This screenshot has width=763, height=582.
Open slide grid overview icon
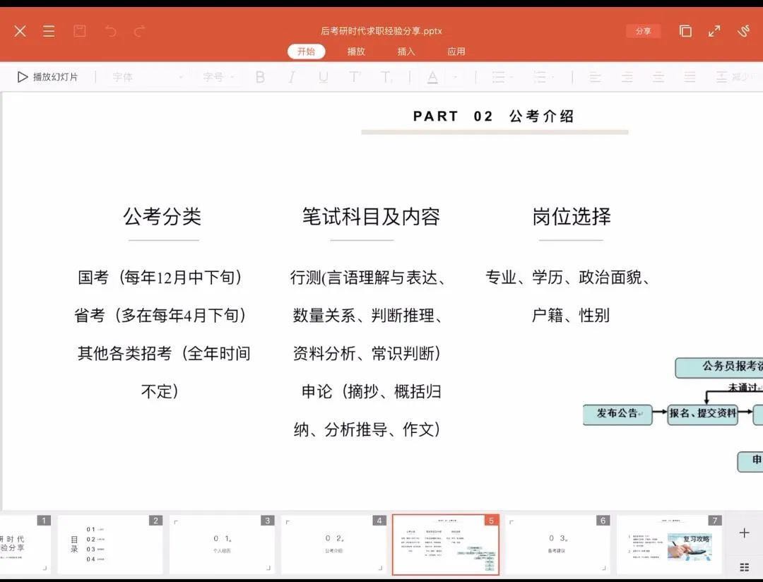click(744, 567)
